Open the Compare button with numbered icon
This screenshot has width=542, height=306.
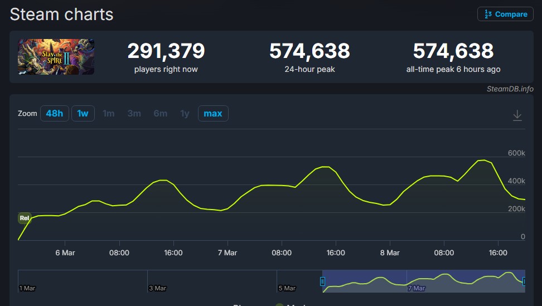point(505,14)
